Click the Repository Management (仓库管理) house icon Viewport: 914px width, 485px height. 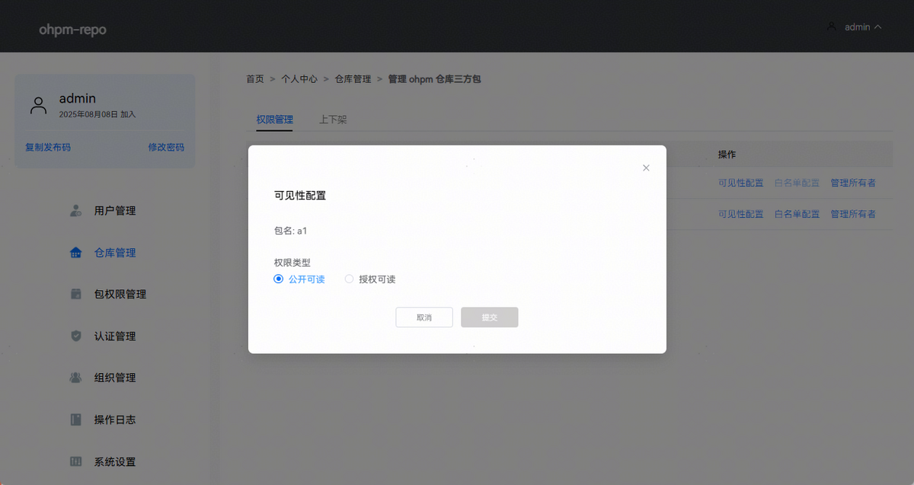[x=75, y=253]
